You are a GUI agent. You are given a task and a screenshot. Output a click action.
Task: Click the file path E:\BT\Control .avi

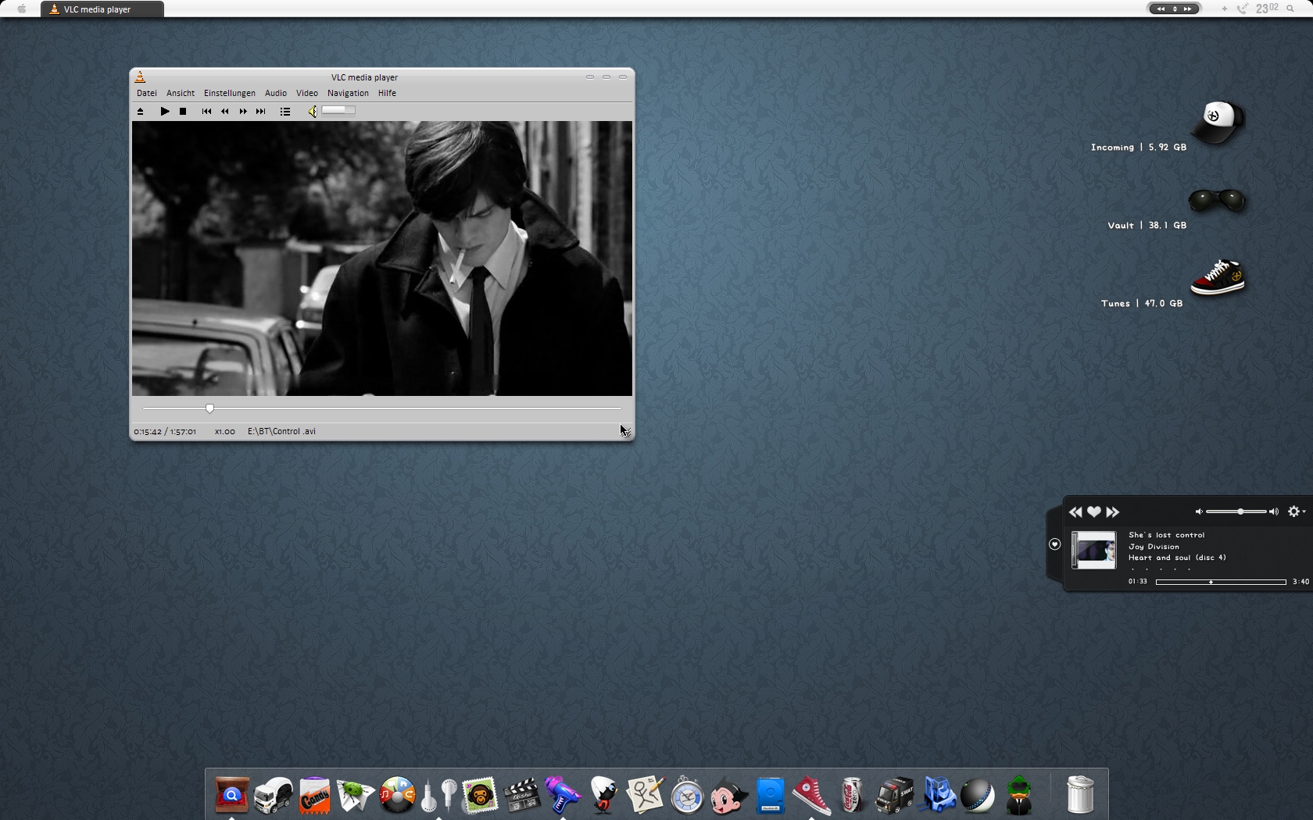pos(281,431)
